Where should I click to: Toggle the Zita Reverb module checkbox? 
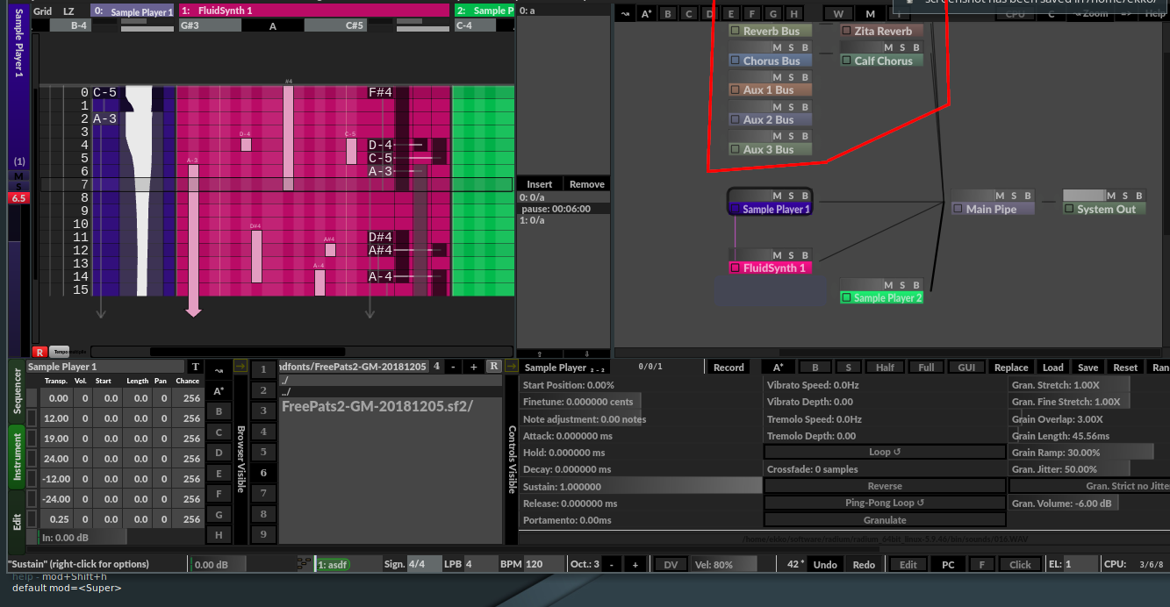[847, 31]
